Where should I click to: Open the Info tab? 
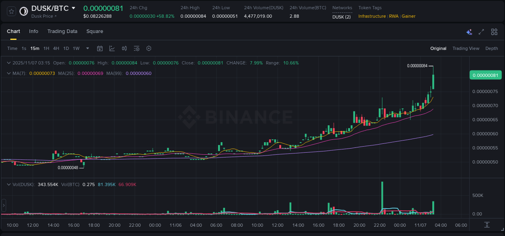(x=34, y=31)
